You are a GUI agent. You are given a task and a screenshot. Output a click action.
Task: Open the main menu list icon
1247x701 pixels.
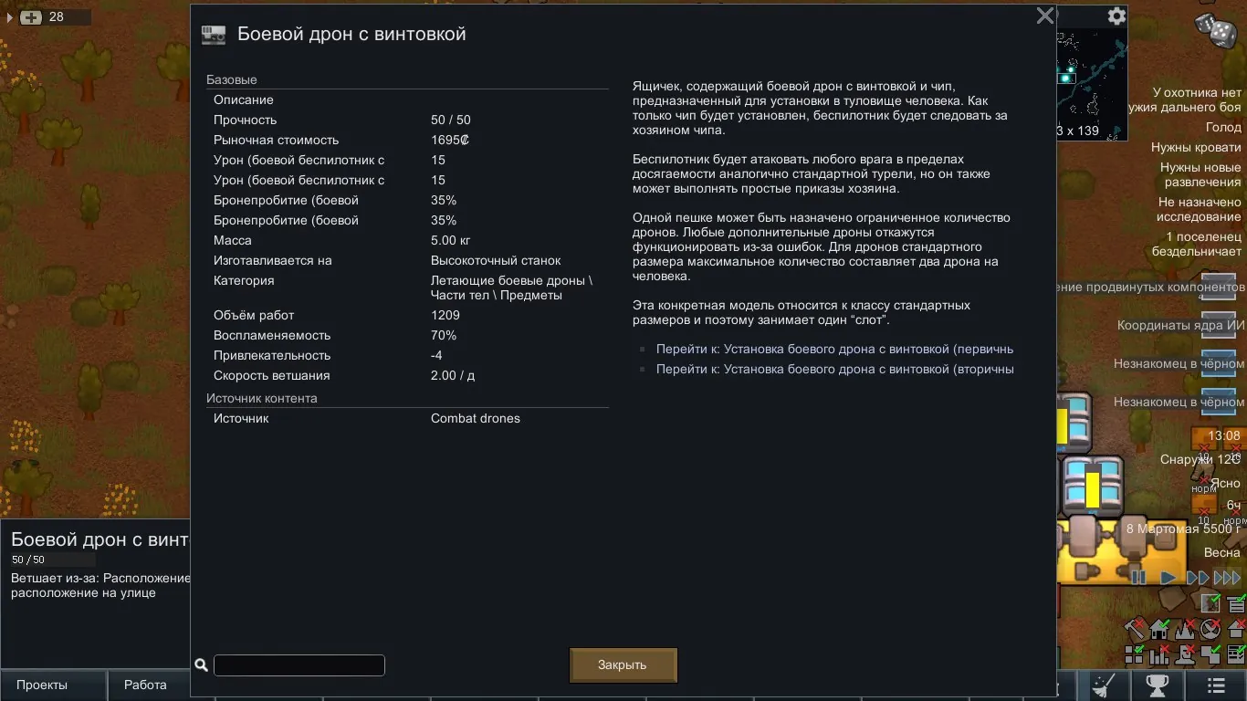[1216, 685]
